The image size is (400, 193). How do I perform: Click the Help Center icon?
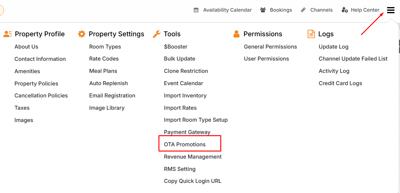pos(345,10)
